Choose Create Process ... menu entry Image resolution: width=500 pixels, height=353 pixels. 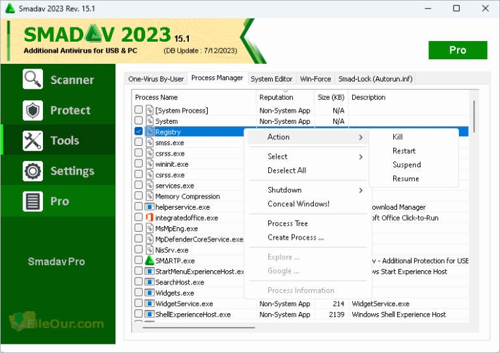(x=296, y=238)
